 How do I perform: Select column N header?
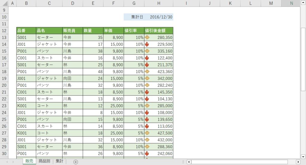pyautogui.click(x=291, y=3)
